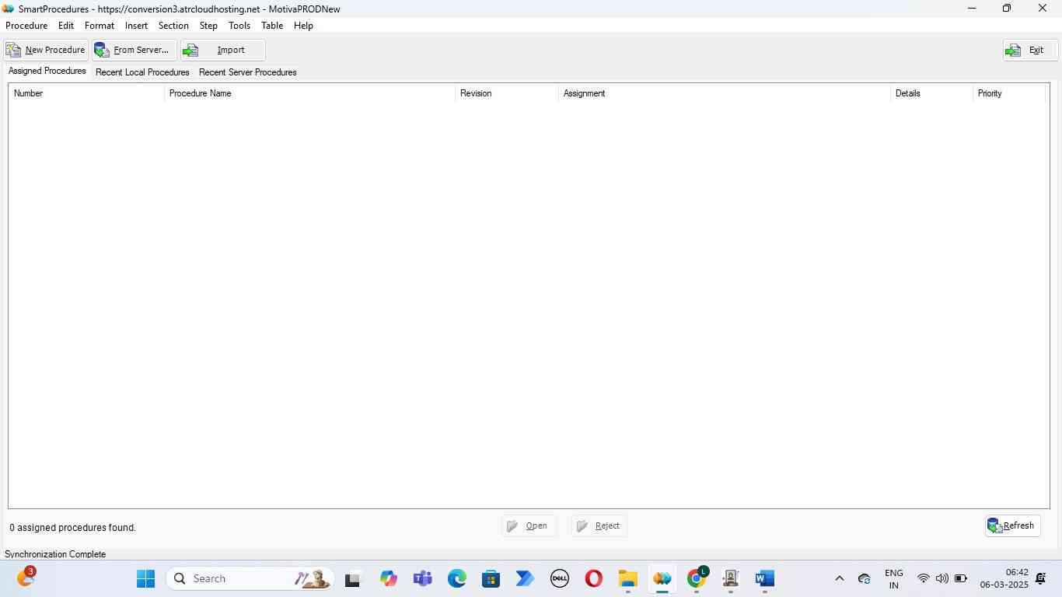Click the Reject button

click(599, 526)
